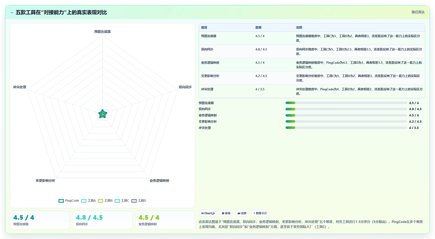
Task: Click the 冲突处理 progress bar
Action: tap(346, 128)
